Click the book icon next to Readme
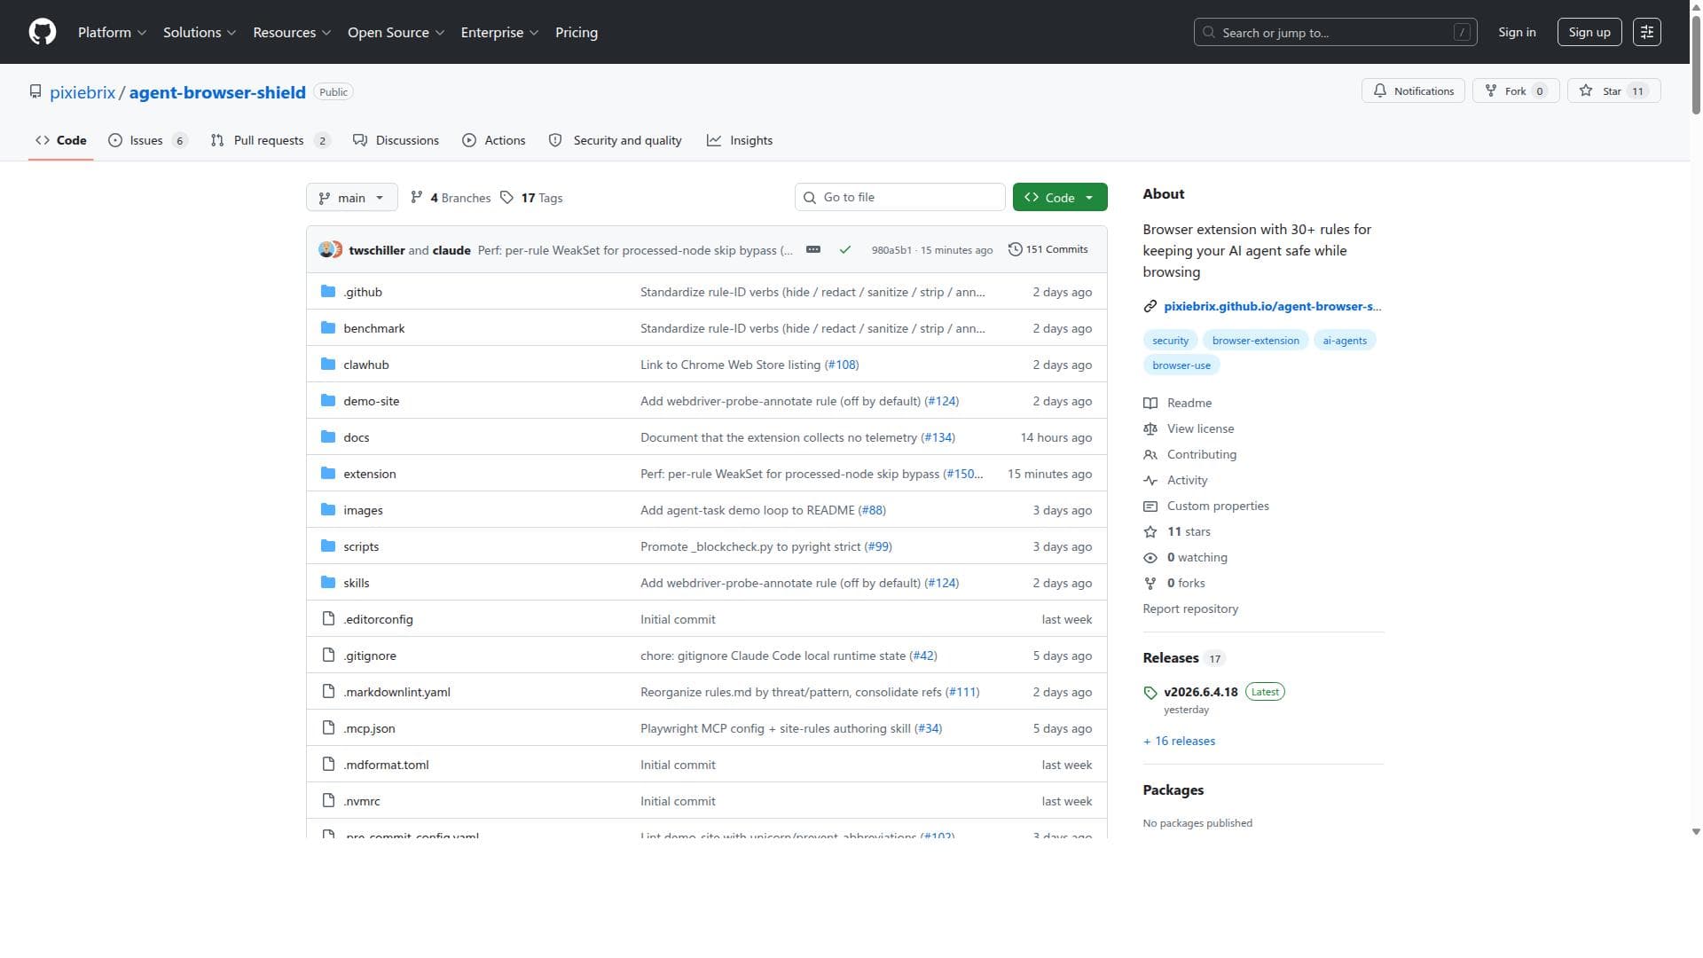This screenshot has width=1703, height=958. point(1150,403)
